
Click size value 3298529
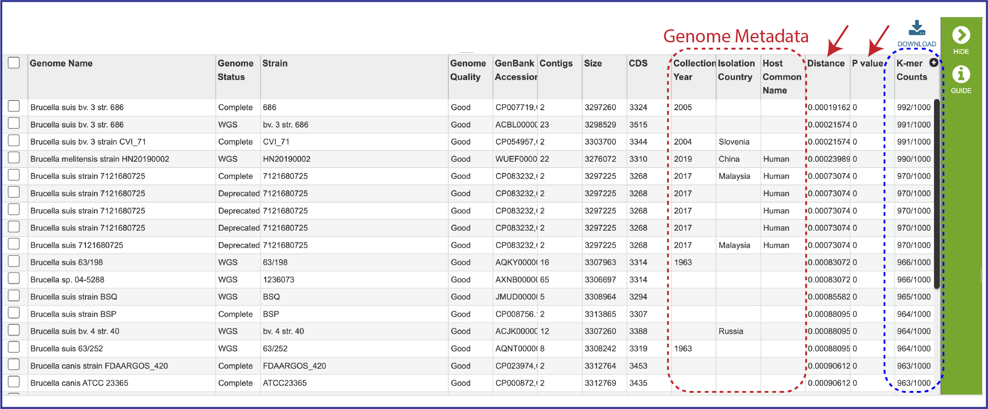(600, 125)
